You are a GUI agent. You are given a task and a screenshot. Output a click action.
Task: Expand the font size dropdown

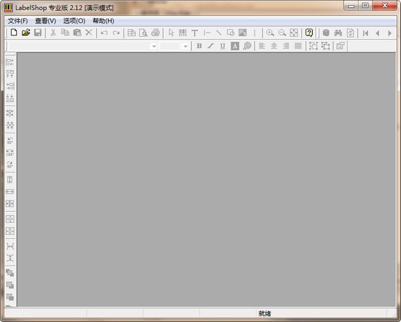185,46
